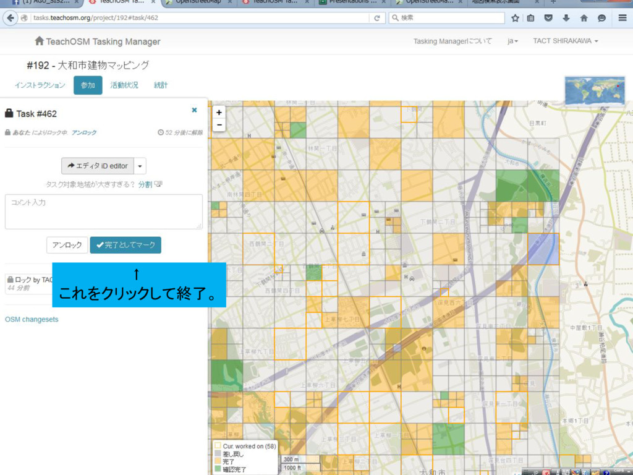Screen dimensions: 633x475
Task: Click the コメント入力 text area
Action: pyautogui.click(x=104, y=212)
